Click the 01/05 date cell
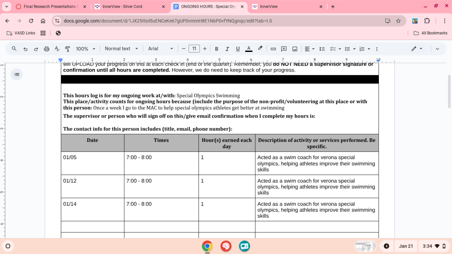This screenshot has height=254, width=452. tap(93, 163)
